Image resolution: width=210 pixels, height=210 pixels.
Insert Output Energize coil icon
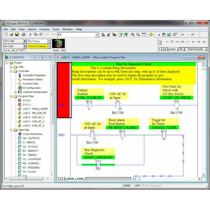(x=188, y=42)
